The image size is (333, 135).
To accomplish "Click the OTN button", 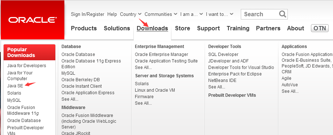I will point(320,28).
